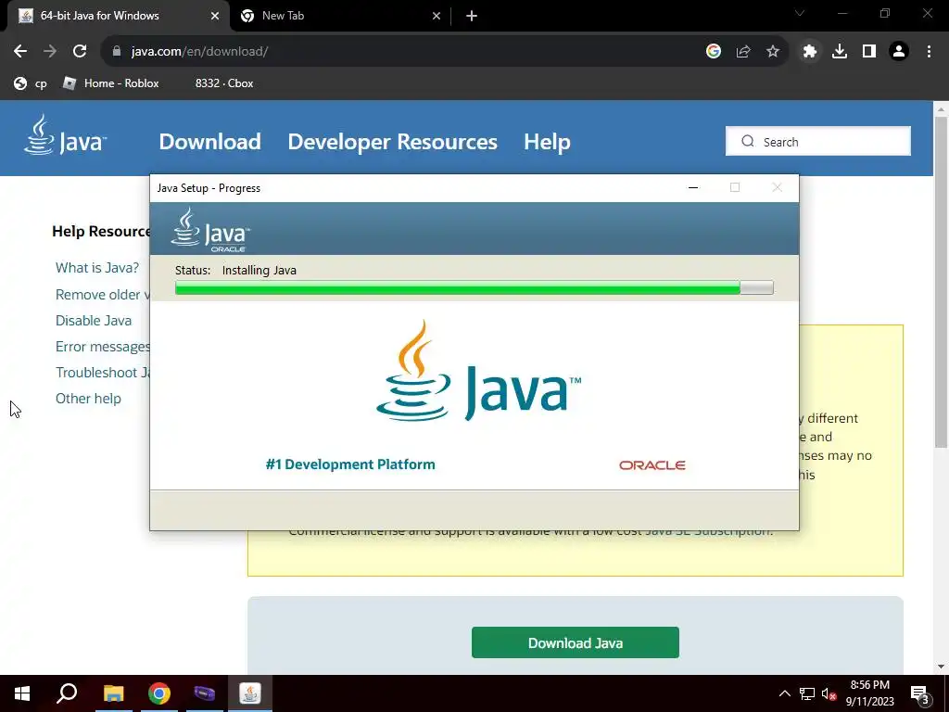
Task: View site information lock icon
Action: tap(117, 52)
